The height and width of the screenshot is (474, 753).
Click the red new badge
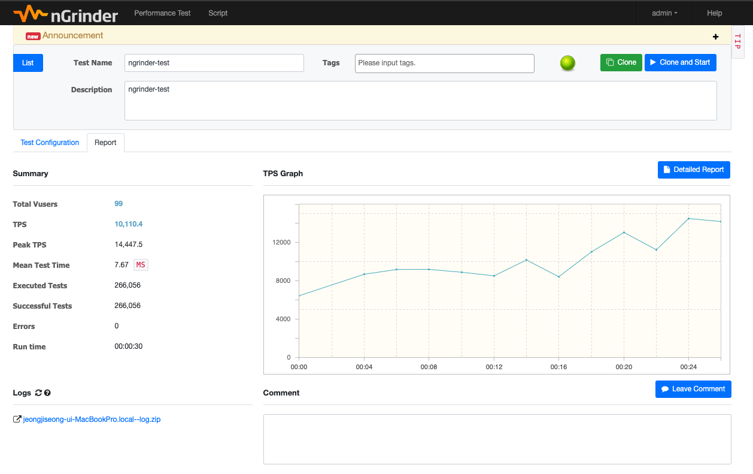coord(33,36)
